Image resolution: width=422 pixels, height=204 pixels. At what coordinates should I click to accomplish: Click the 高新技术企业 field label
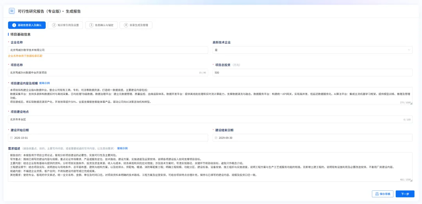click(x=222, y=43)
